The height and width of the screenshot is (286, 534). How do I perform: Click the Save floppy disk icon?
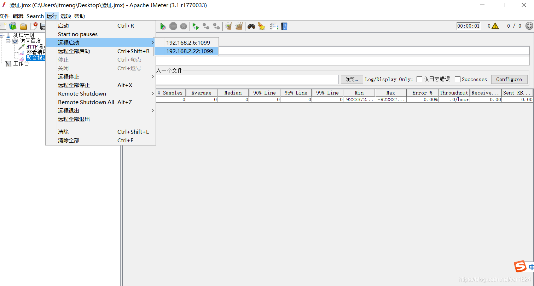[43, 26]
